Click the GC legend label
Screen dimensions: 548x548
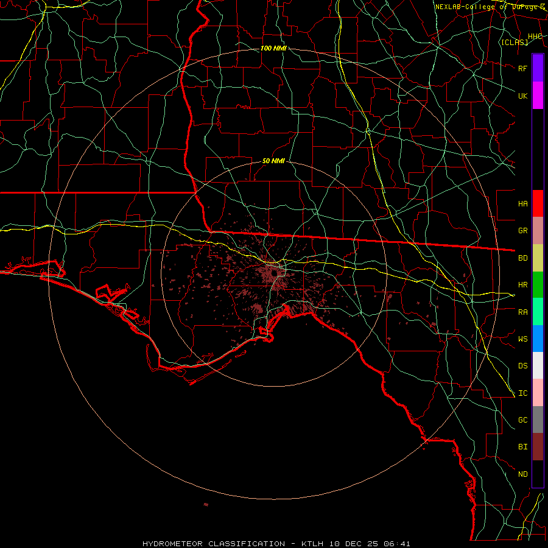coord(523,420)
